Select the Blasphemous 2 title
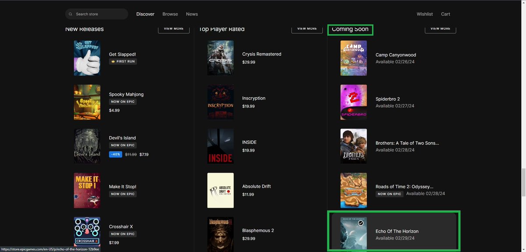Screen dimensions: 526x252 (x=258, y=231)
